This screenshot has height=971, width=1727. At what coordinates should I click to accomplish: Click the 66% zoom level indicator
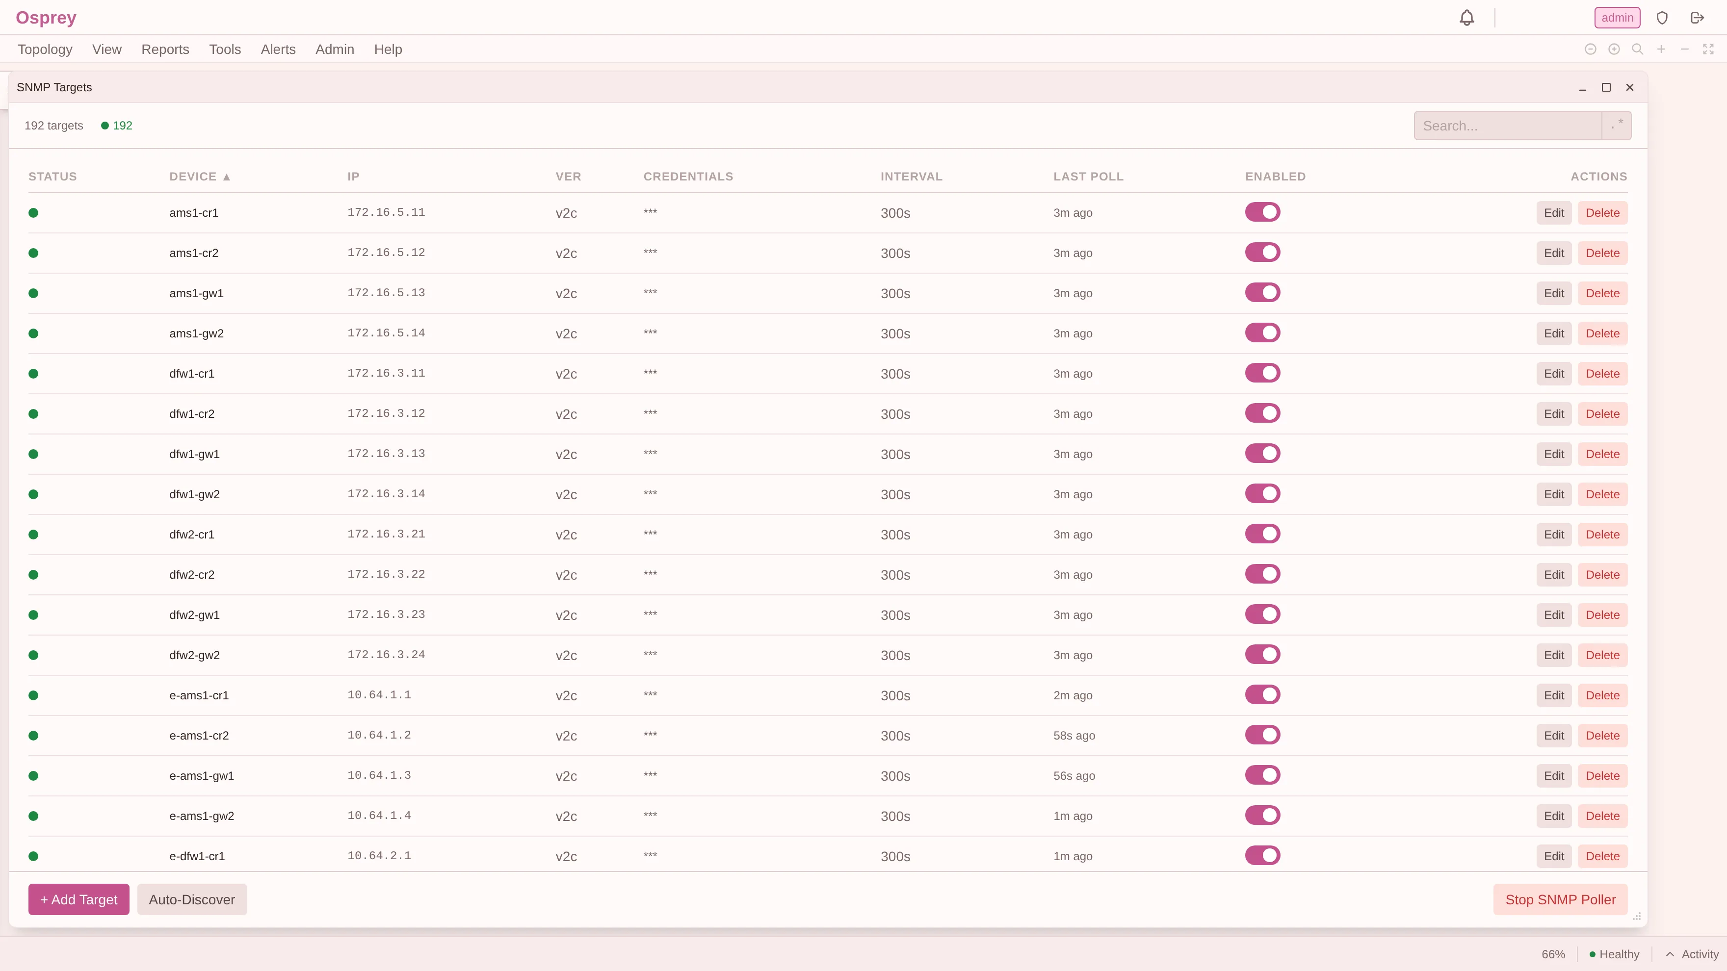click(x=1553, y=954)
